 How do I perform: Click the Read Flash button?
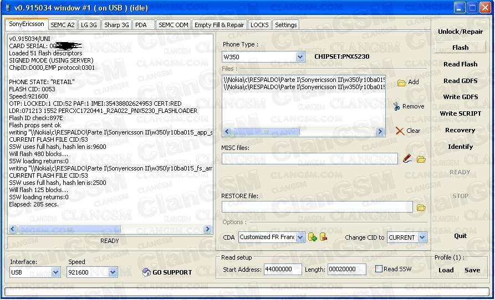point(460,64)
